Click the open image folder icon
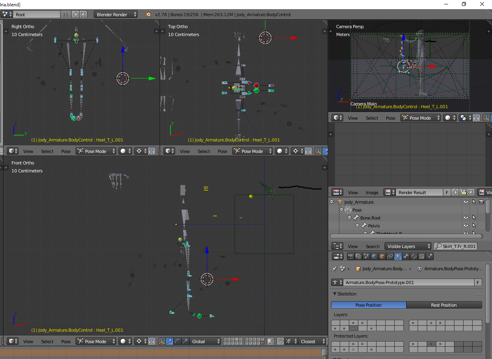 [x=463, y=193]
